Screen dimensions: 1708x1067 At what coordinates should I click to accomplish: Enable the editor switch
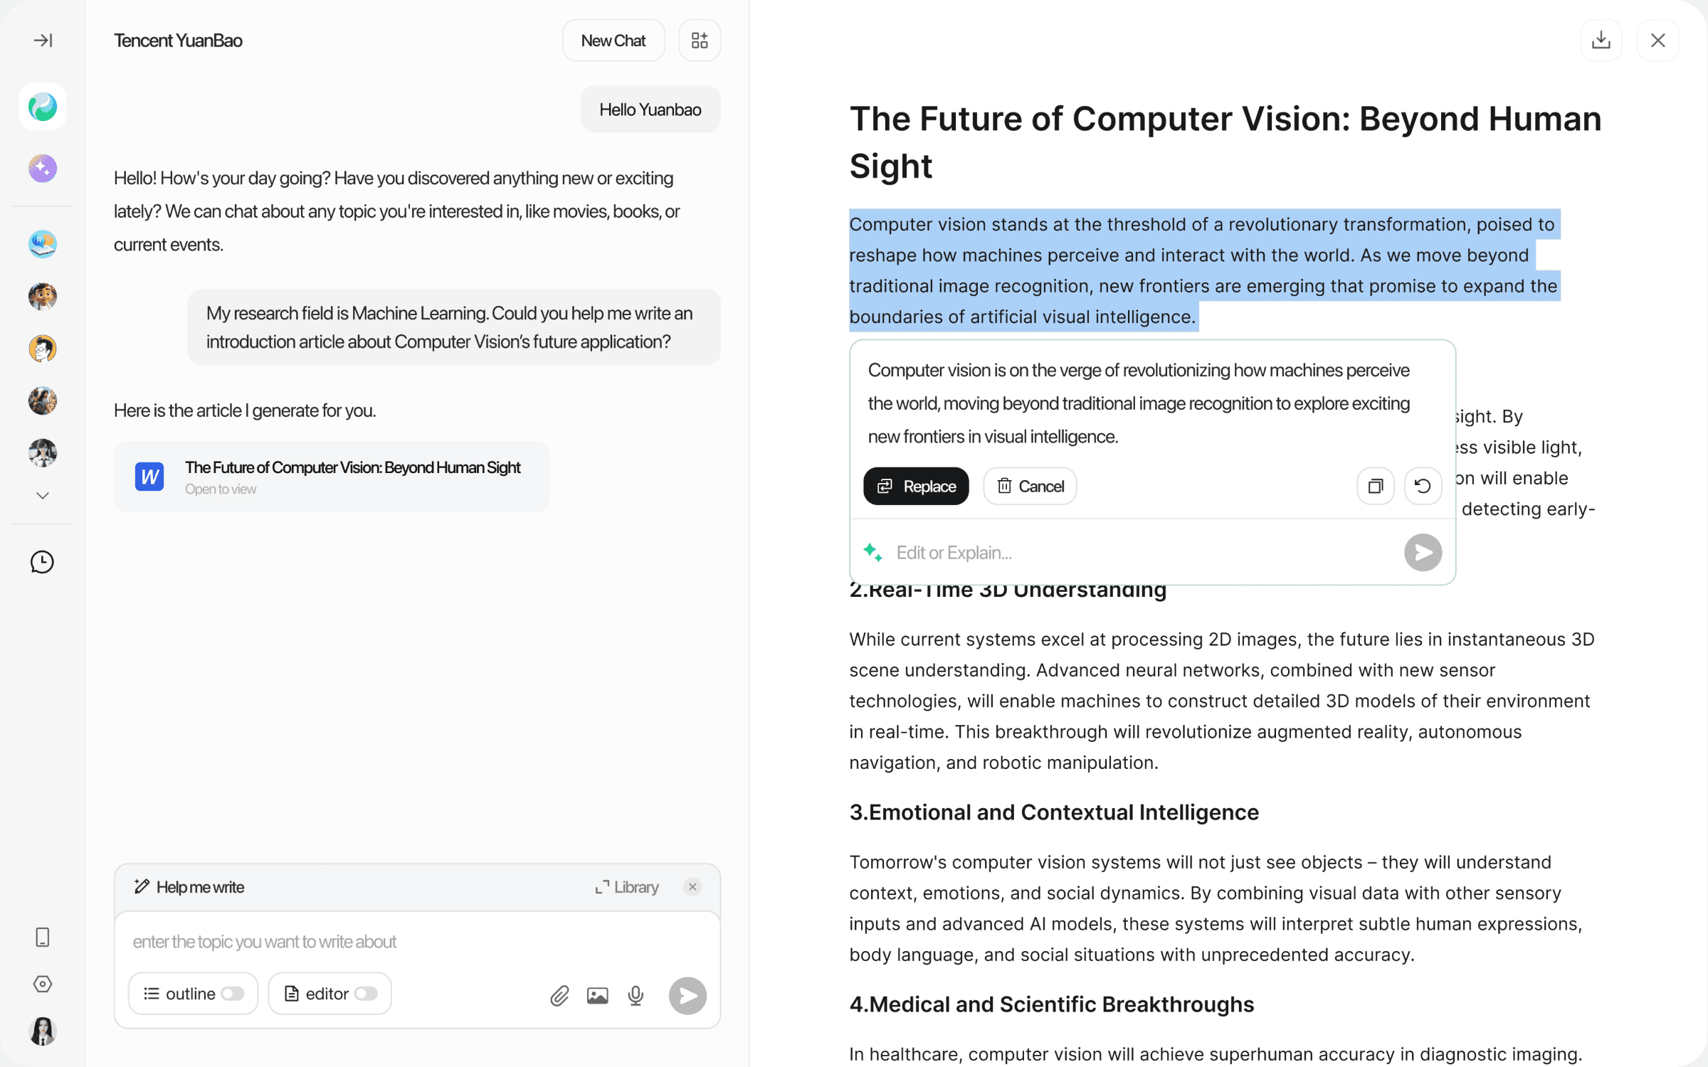tap(366, 994)
